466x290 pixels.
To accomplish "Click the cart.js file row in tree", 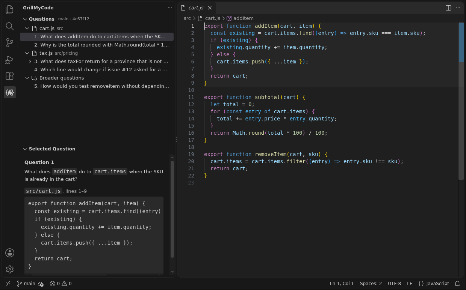I will click(97, 29).
